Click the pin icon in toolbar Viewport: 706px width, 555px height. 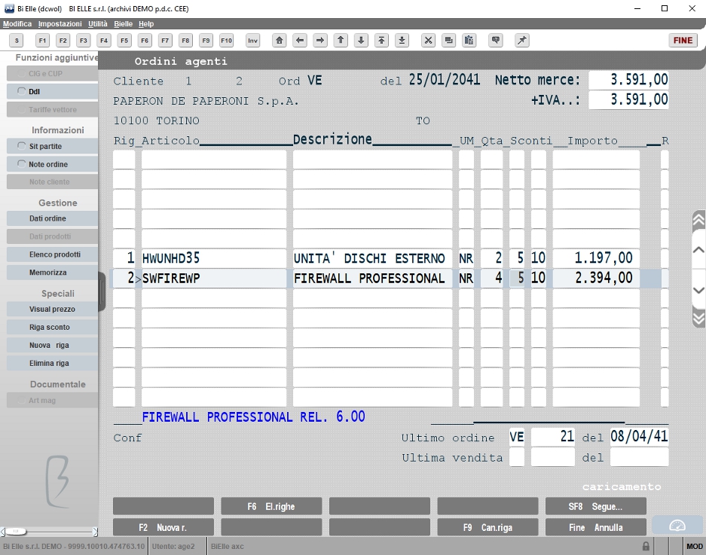(522, 41)
